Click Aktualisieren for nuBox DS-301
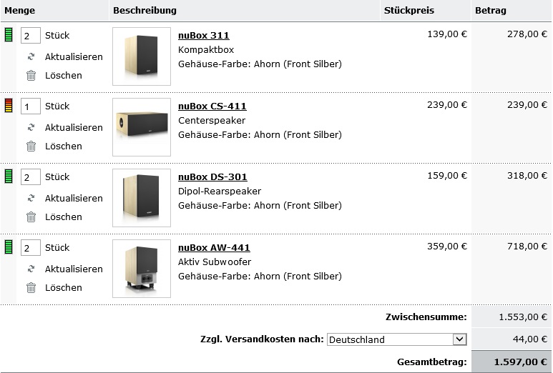 74,198
